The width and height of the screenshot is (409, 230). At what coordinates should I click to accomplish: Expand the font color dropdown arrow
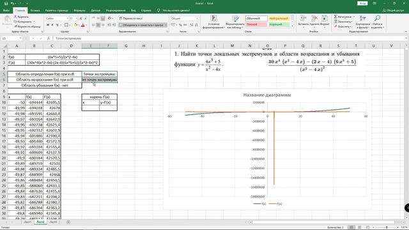pyautogui.click(x=87, y=25)
